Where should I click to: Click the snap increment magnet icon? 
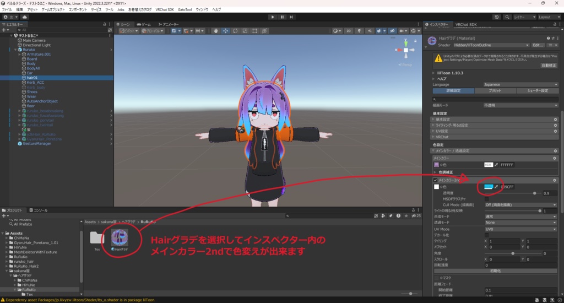click(187, 31)
